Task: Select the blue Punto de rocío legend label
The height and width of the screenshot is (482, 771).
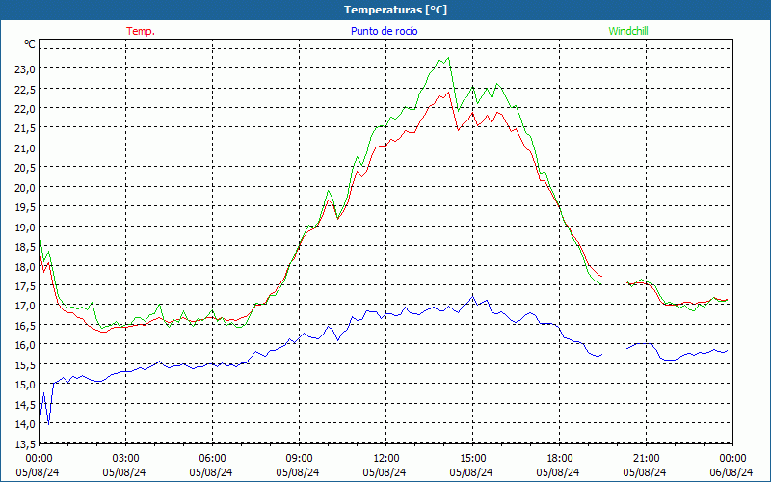Action: 384,31
